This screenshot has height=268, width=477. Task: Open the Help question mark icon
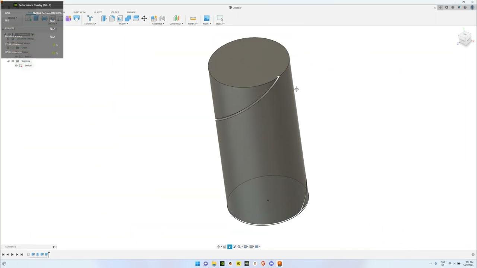pos(465,7)
